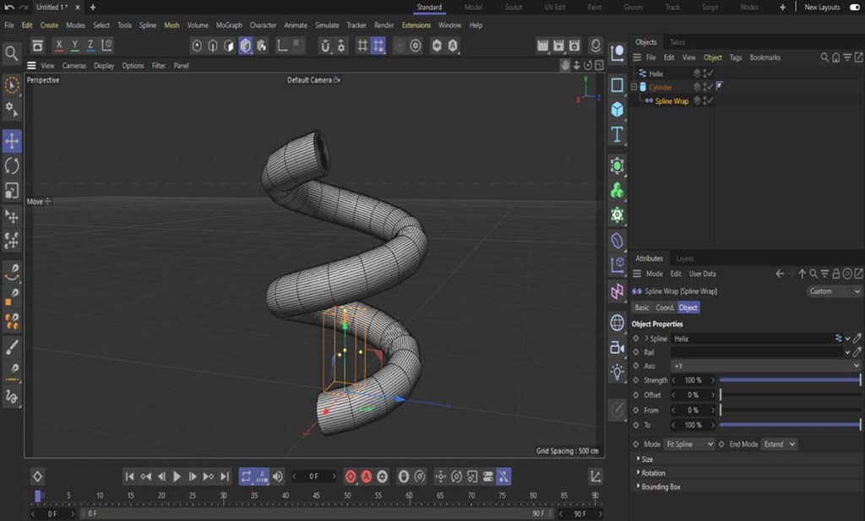The image size is (865, 521).
Task: Click the cube primitive icon
Action: click(x=617, y=110)
